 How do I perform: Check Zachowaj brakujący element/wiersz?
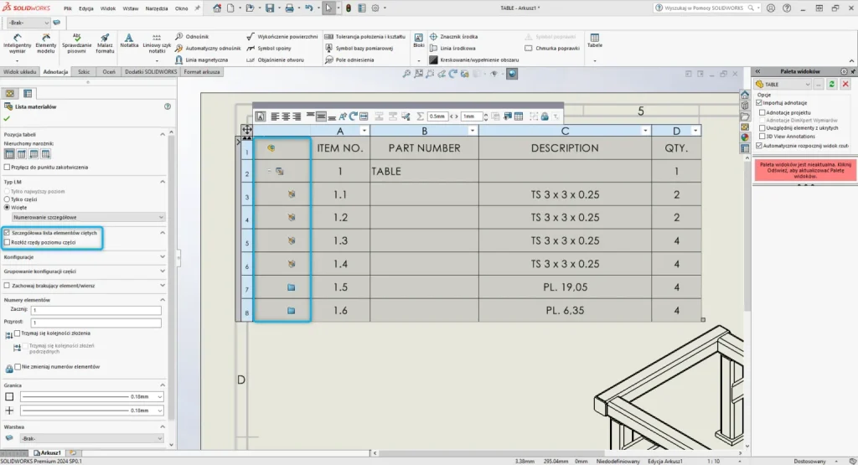click(7, 286)
